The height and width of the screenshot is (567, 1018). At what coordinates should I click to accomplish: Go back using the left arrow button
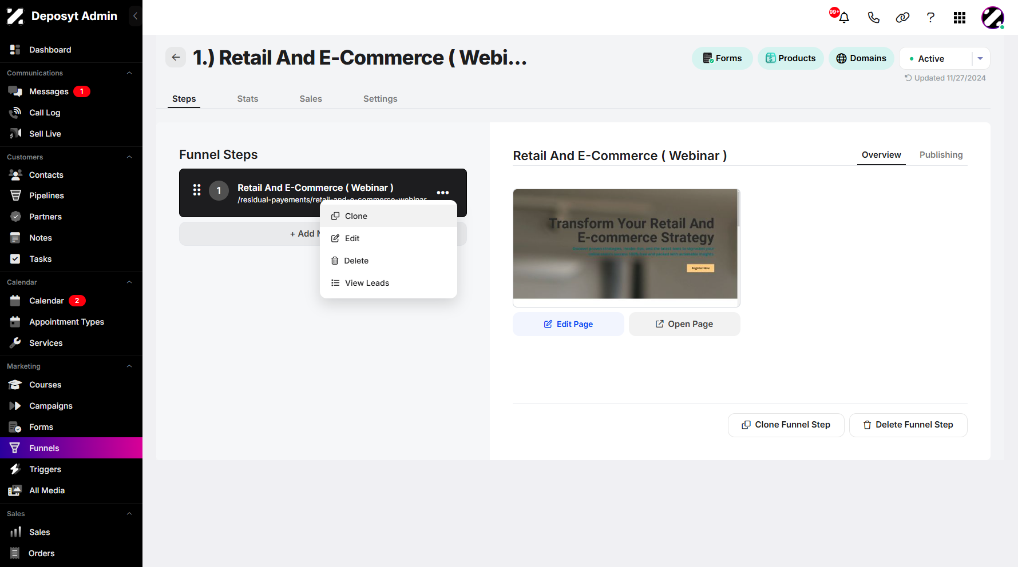[176, 57]
